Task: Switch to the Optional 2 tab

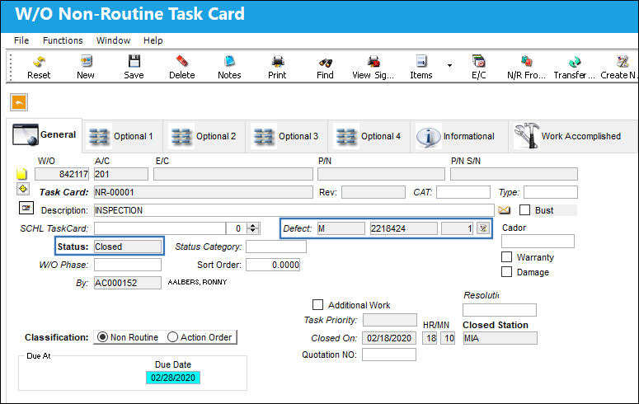Action: [x=204, y=136]
